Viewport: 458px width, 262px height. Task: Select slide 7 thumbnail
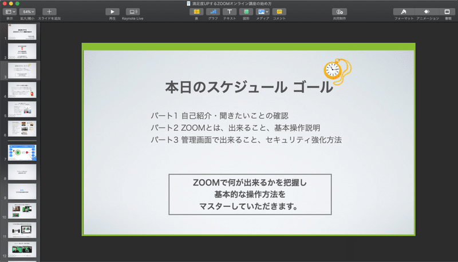(22, 152)
